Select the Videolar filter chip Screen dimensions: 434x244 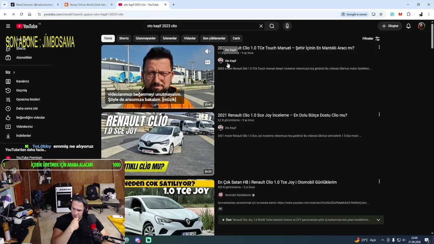190,38
